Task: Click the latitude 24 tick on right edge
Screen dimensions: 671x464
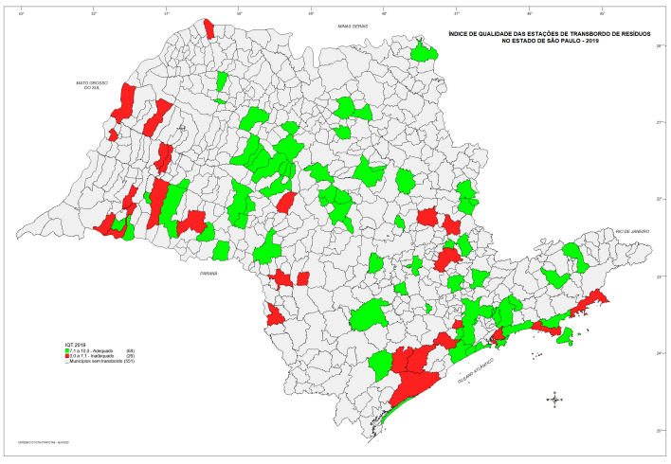Action: [659, 353]
